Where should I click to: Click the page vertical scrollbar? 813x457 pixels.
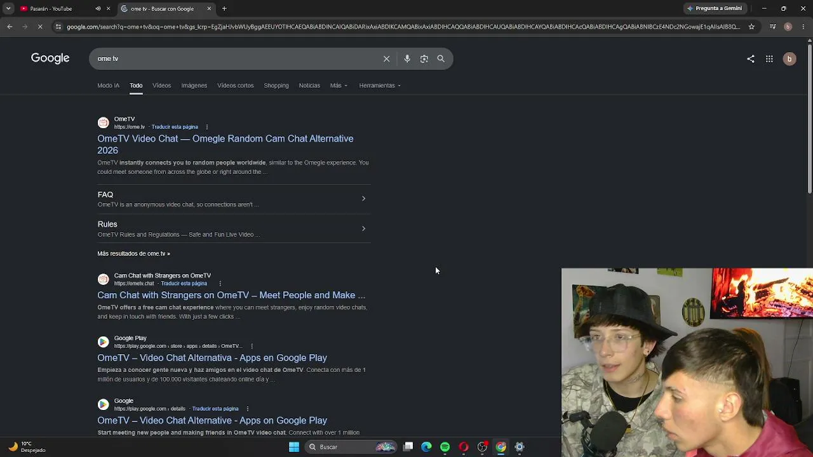tap(809, 117)
